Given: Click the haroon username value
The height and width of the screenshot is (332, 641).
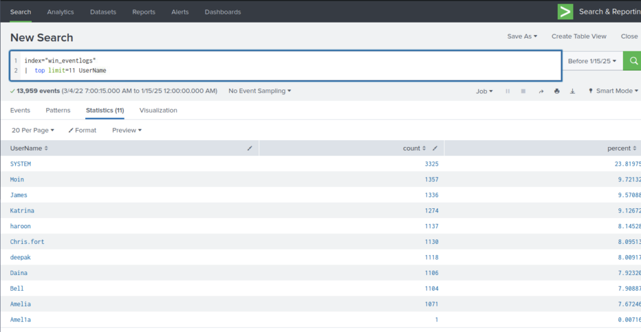Looking at the screenshot, I should coord(21,226).
